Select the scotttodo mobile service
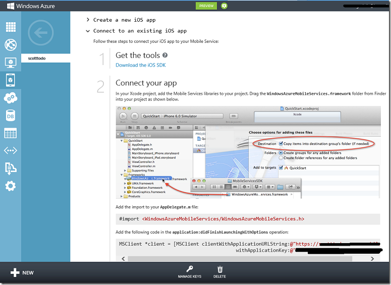 [x=45, y=59]
